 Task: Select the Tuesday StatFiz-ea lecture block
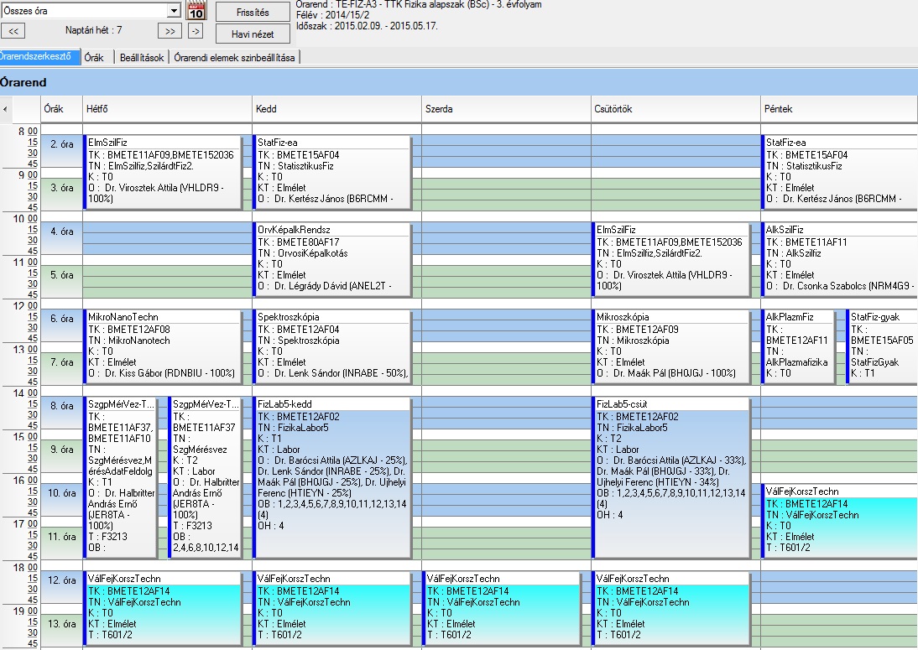(x=332, y=173)
